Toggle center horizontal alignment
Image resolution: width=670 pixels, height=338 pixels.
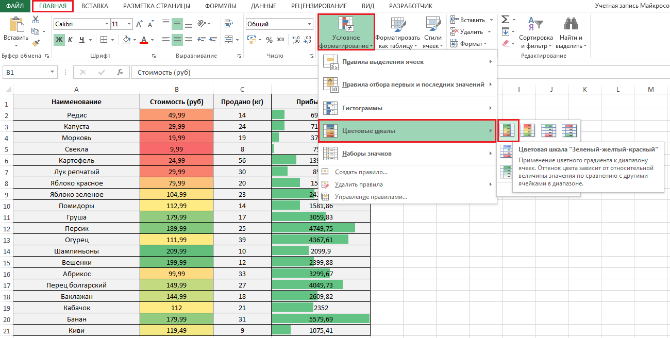pyautogui.click(x=177, y=40)
